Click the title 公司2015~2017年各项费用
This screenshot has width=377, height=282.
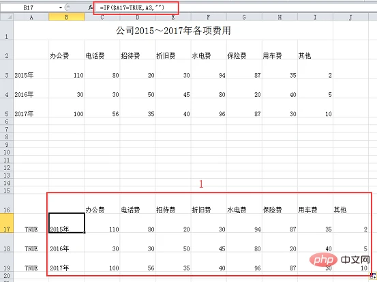[x=173, y=31]
